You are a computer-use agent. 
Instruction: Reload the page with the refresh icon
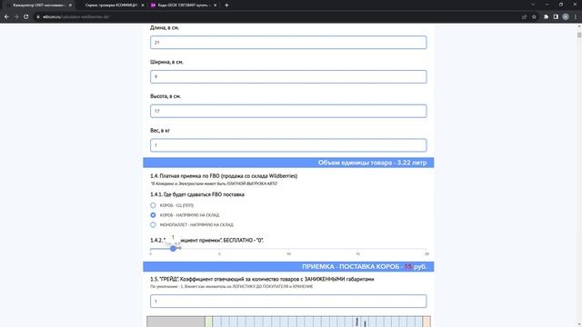coord(26,16)
